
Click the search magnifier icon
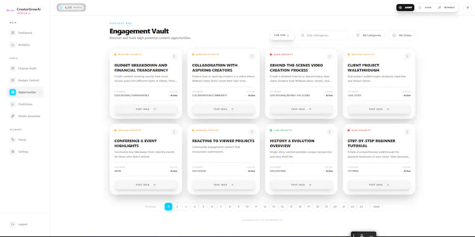coord(303,36)
